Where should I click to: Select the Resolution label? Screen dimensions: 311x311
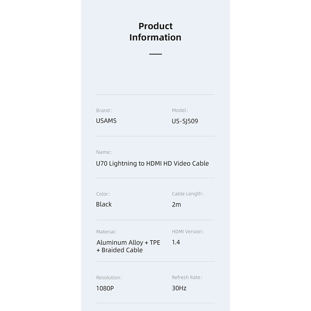point(109,278)
